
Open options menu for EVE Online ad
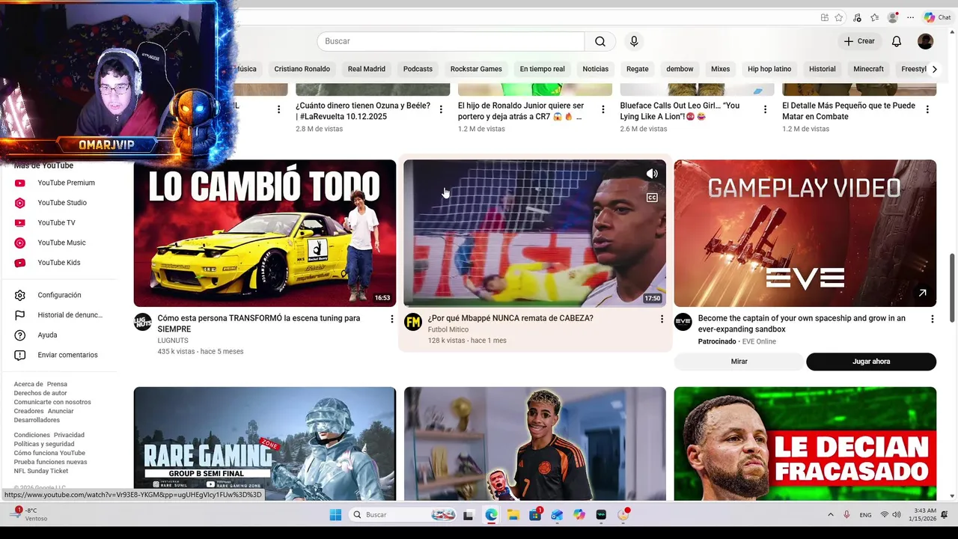(932, 319)
